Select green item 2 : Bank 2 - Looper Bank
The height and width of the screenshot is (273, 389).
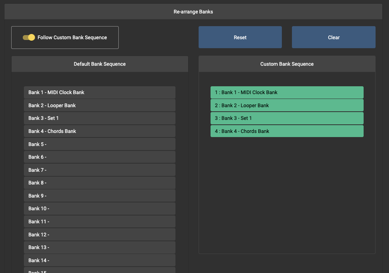pyautogui.click(x=287, y=105)
